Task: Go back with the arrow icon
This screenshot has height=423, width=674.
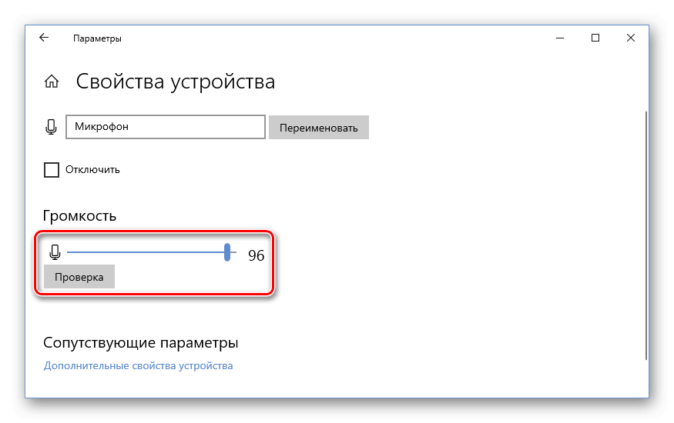Action: [x=44, y=38]
